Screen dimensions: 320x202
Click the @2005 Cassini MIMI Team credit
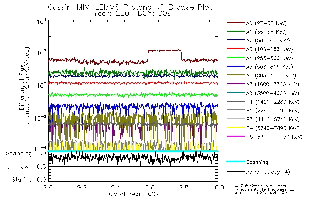coord(260,186)
